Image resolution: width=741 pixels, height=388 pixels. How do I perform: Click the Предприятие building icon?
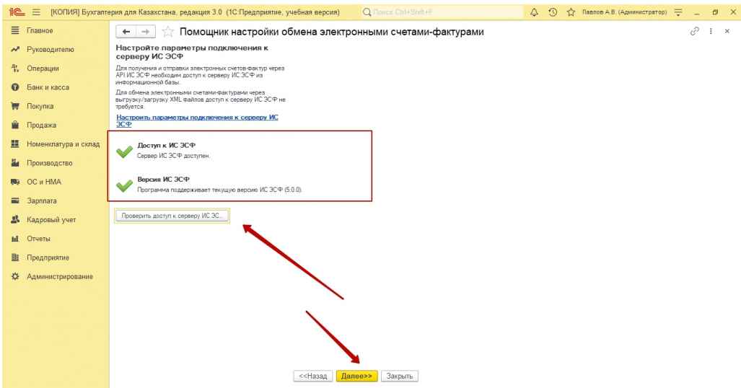point(15,257)
